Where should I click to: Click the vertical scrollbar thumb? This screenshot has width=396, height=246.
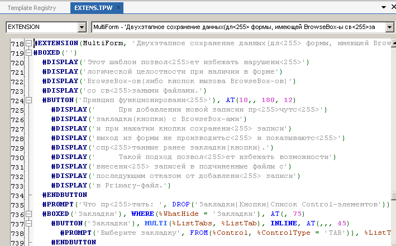(393, 196)
